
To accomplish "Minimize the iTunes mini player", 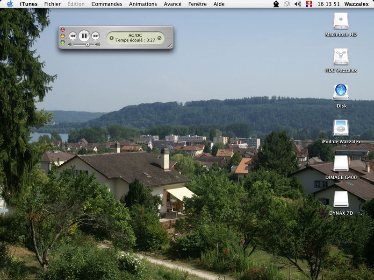I will pos(63,36).
